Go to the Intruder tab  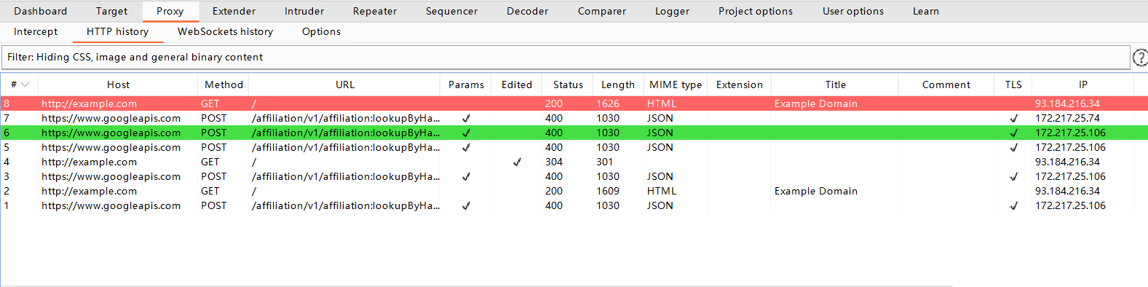pos(304,11)
